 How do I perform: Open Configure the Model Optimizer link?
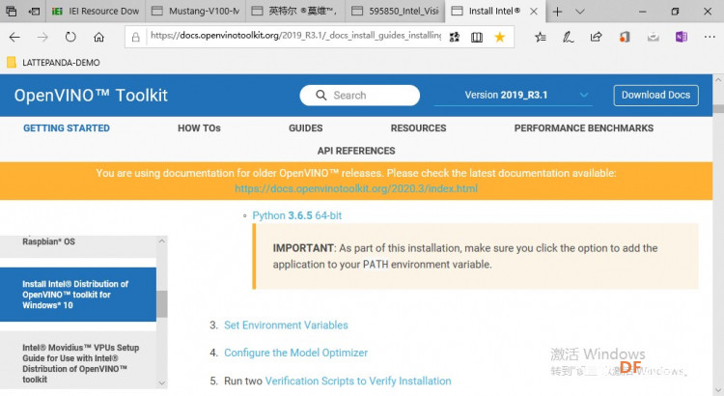pos(296,353)
